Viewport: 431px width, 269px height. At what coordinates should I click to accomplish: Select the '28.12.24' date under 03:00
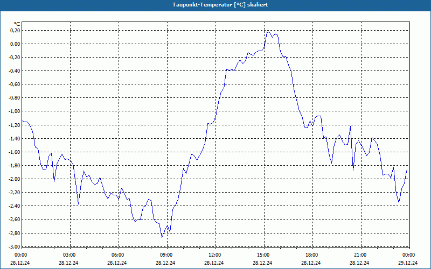click(x=69, y=263)
